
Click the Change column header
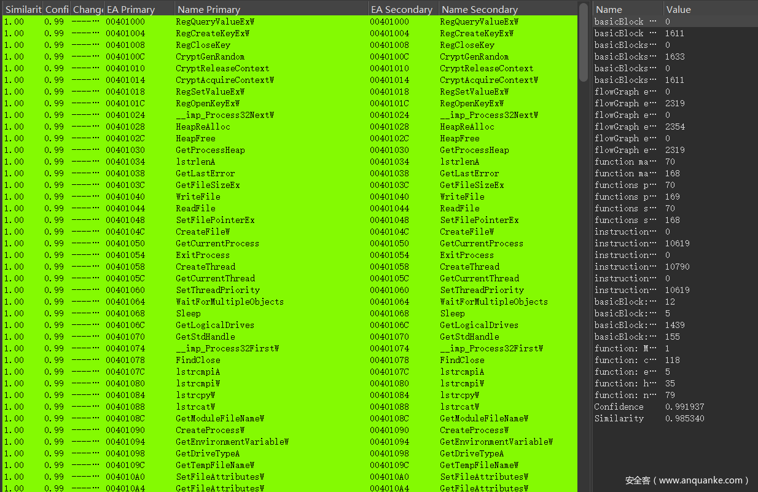coord(87,9)
